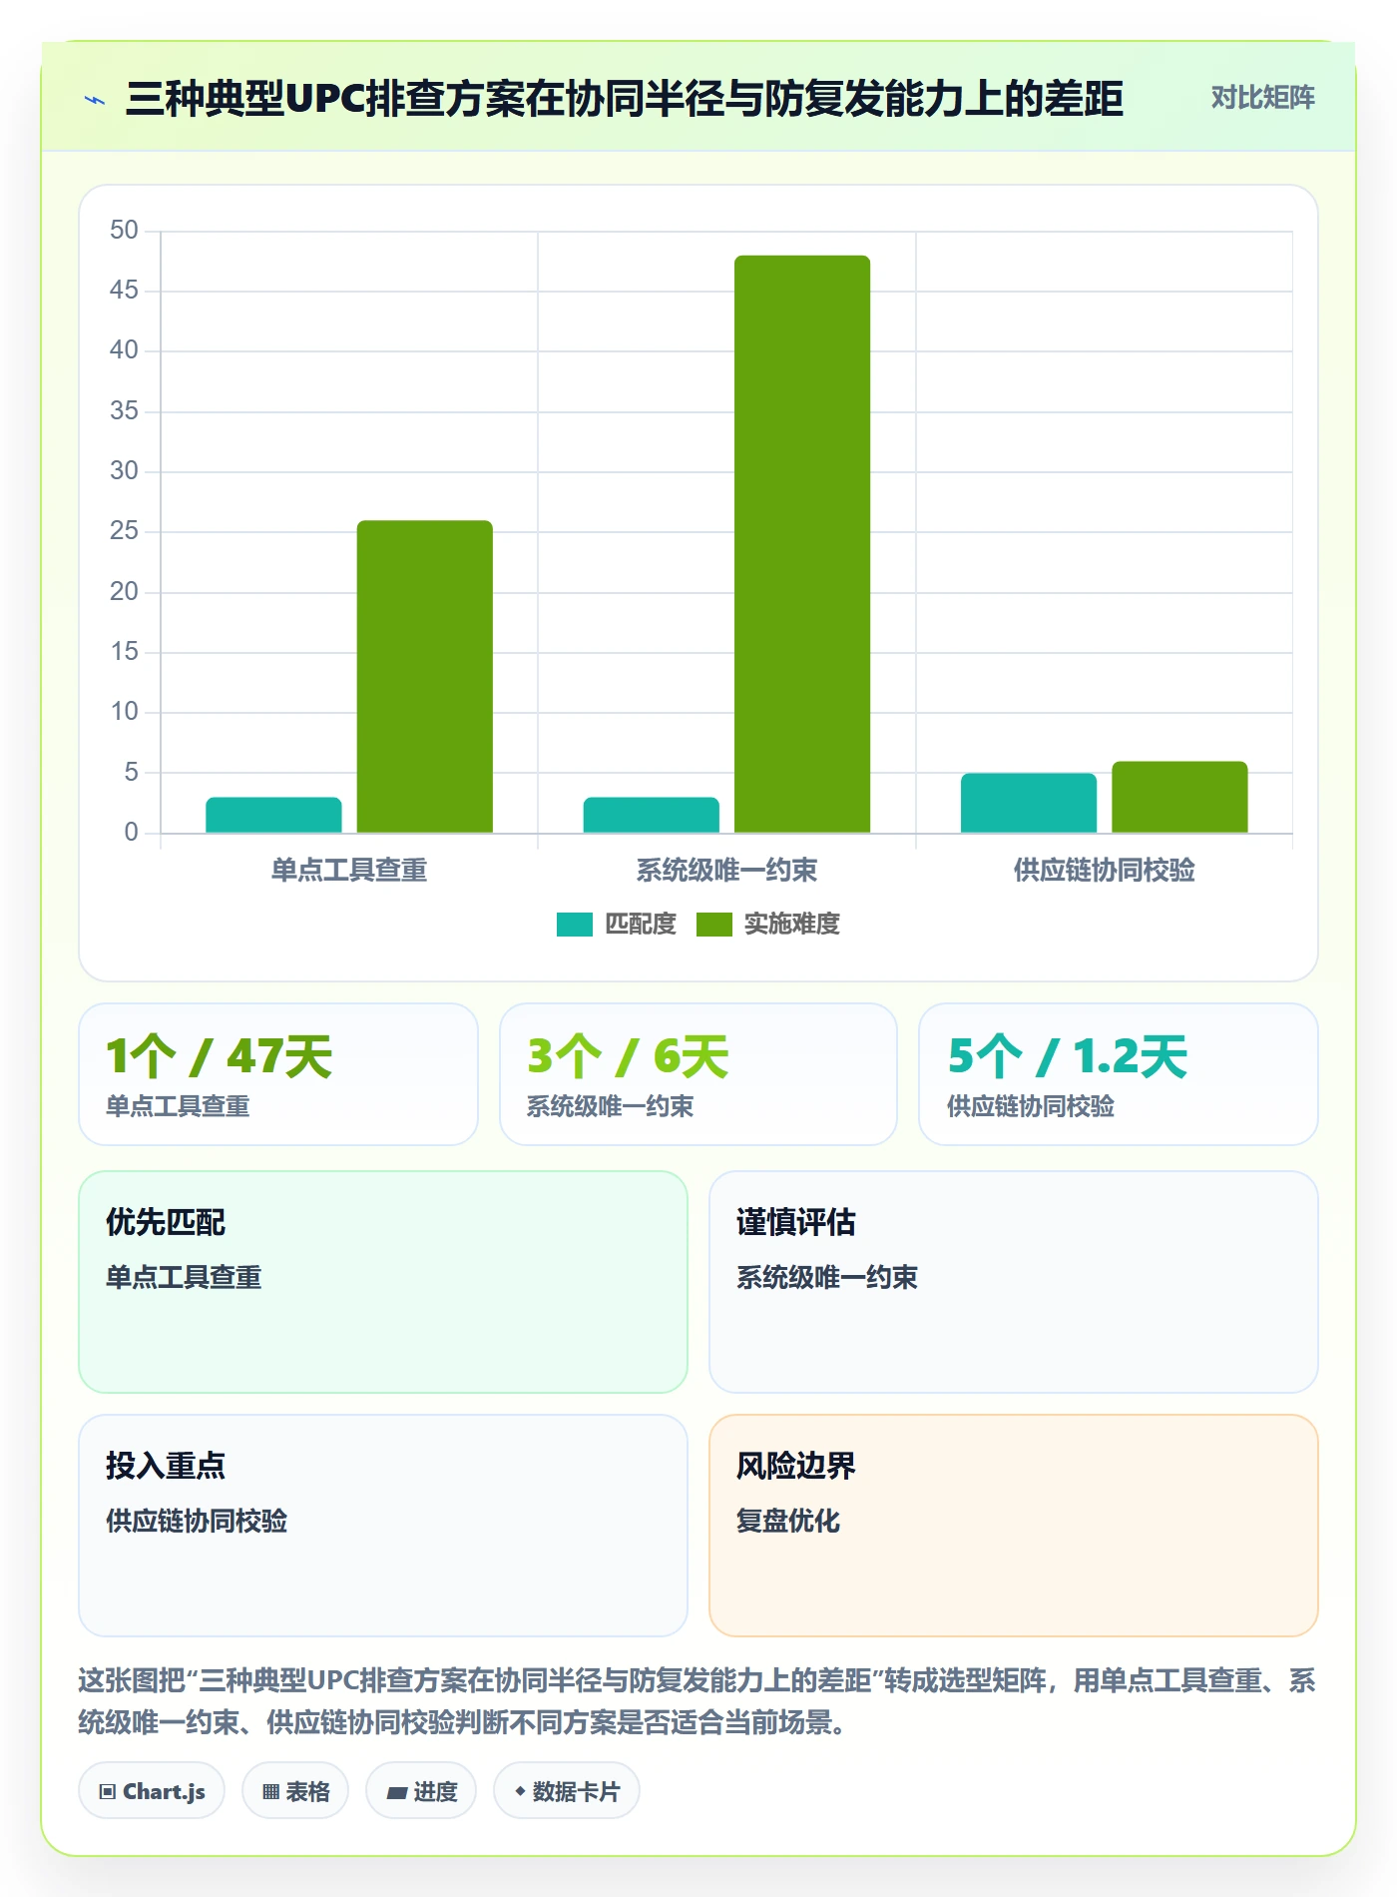1397x1897 pixels.
Task: Click the green 实施难度 bar for 供应链协同校验
Action: 1179,797
